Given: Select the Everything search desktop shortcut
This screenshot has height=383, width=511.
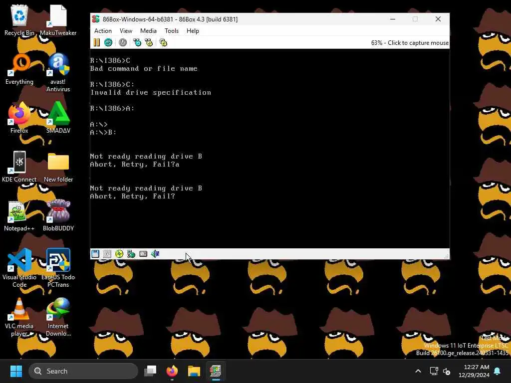Looking at the screenshot, I should tap(19, 69).
